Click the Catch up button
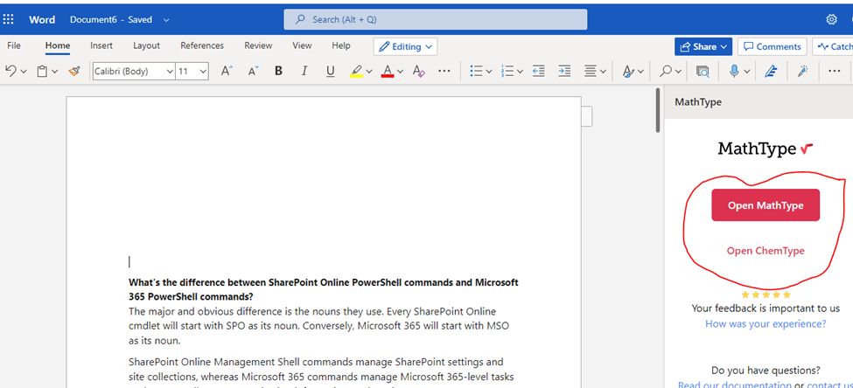Viewport: 853px width, 388px height. coord(833,46)
